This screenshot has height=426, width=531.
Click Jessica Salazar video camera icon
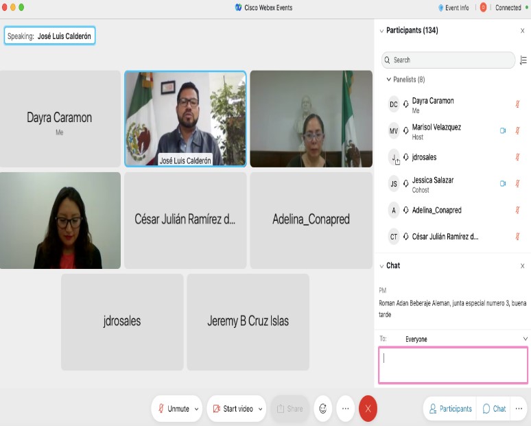click(503, 184)
